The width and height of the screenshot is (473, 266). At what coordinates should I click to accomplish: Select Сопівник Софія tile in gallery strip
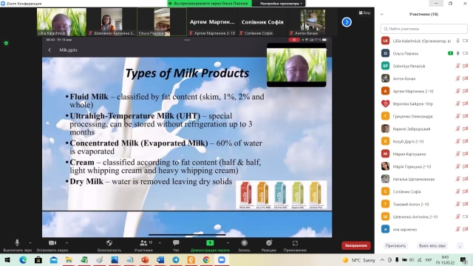coord(262,22)
